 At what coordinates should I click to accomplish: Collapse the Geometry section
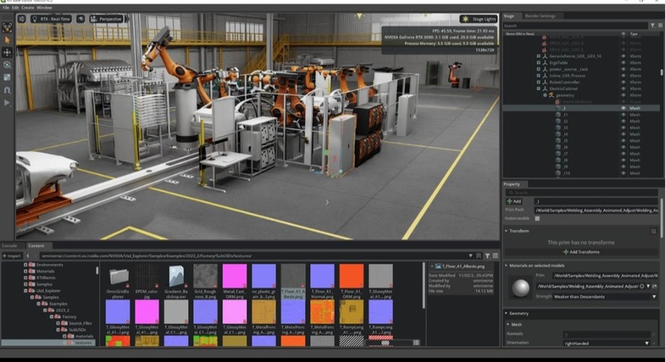click(506, 313)
